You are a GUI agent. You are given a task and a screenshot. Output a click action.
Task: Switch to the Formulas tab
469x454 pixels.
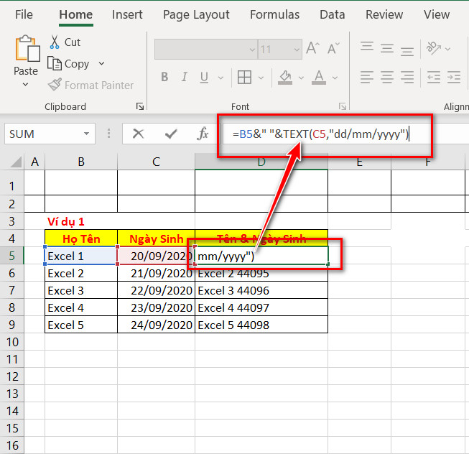coord(274,14)
